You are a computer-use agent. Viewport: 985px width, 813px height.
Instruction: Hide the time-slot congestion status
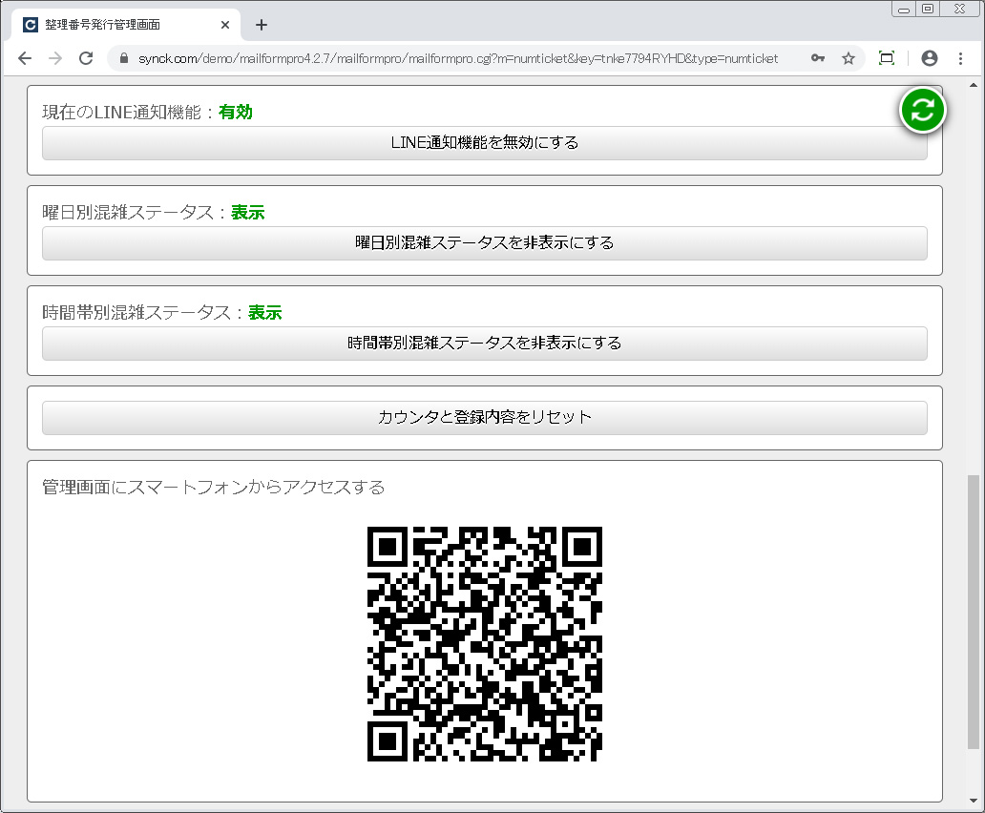485,344
